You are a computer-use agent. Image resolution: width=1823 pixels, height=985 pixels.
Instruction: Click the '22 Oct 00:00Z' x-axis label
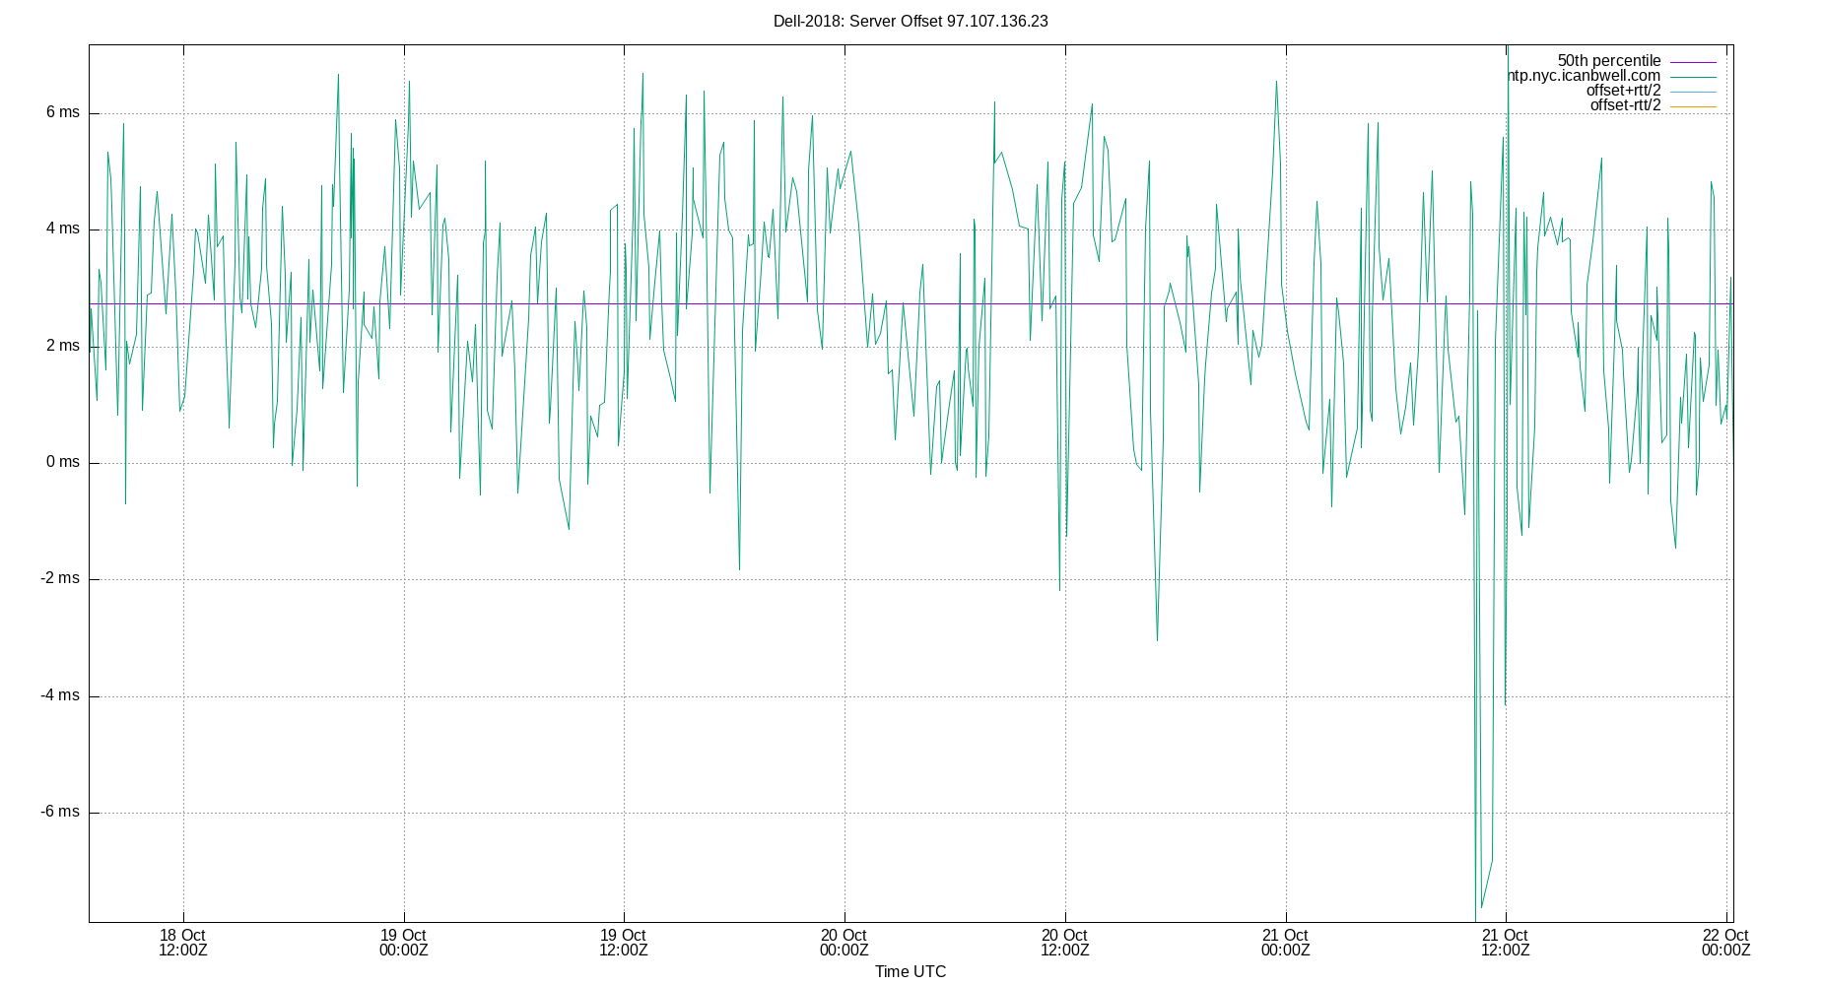pyautogui.click(x=1725, y=943)
